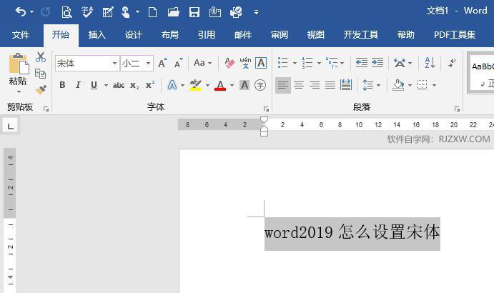Align text right

pyautogui.click(x=315, y=85)
